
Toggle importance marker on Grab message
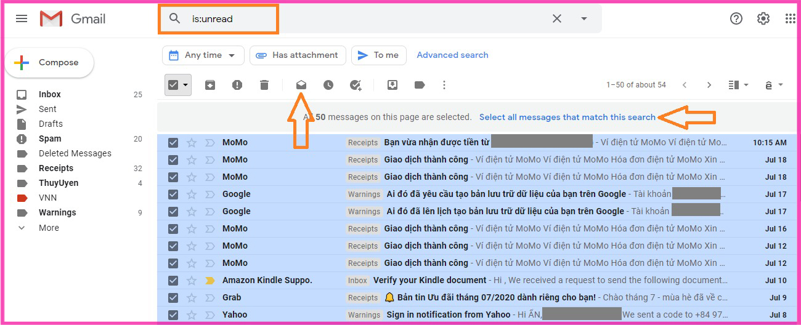[x=210, y=297]
